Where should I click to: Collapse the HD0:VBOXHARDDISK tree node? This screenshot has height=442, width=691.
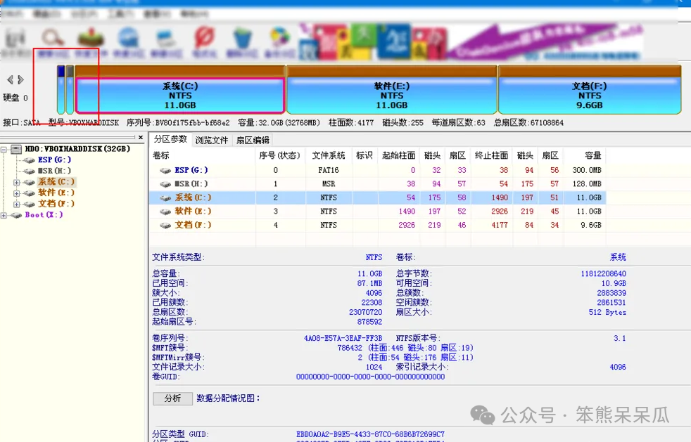click(x=5, y=149)
